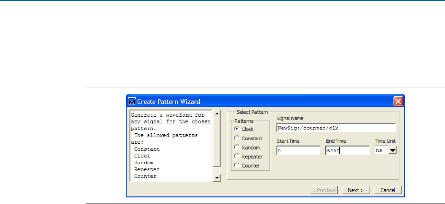Click 'Clock' in the help description list
Viewport: 445px width, 204px height.
pos(142,156)
